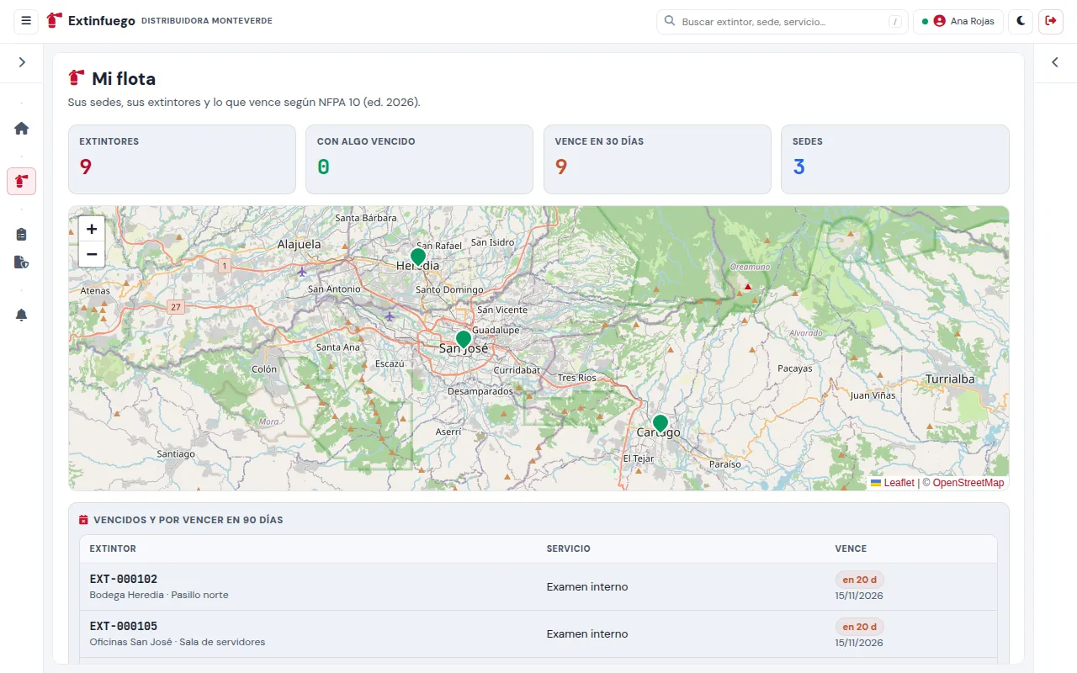Open the hamburger menu button
This screenshot has width=1077, height=673.
click(26, 21)
